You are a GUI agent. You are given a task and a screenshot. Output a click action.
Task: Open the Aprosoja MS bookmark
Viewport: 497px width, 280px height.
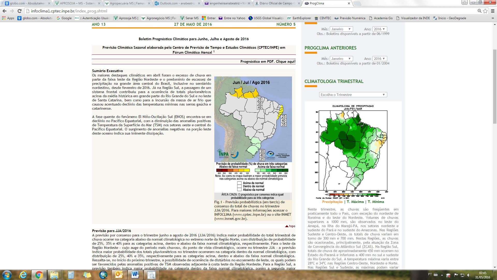126,18
